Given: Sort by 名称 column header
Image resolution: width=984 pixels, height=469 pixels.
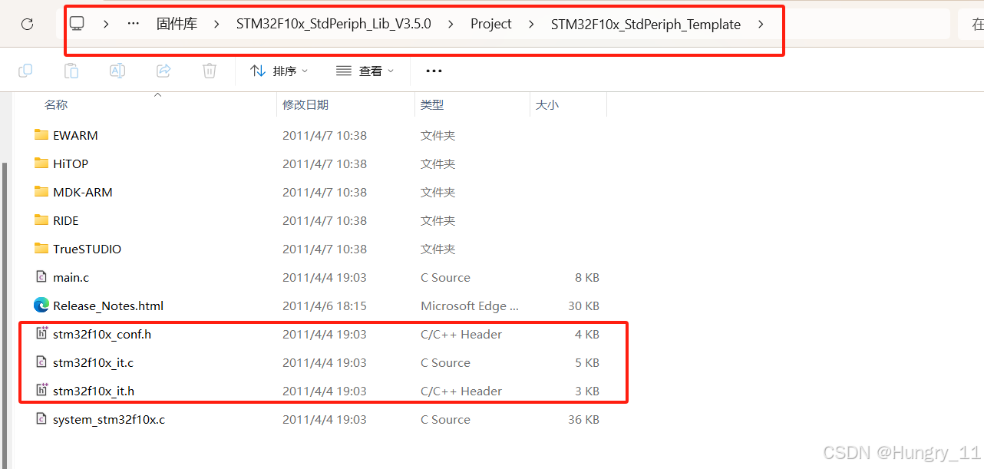Looking at the screenshot, I should click(x=56, y=104).
